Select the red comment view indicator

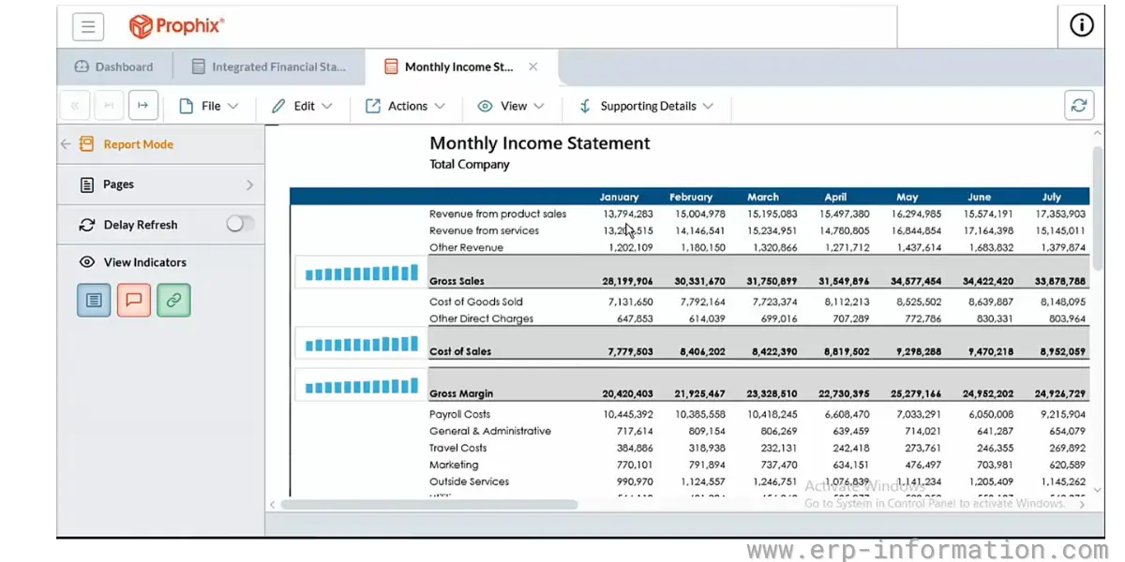133,300
